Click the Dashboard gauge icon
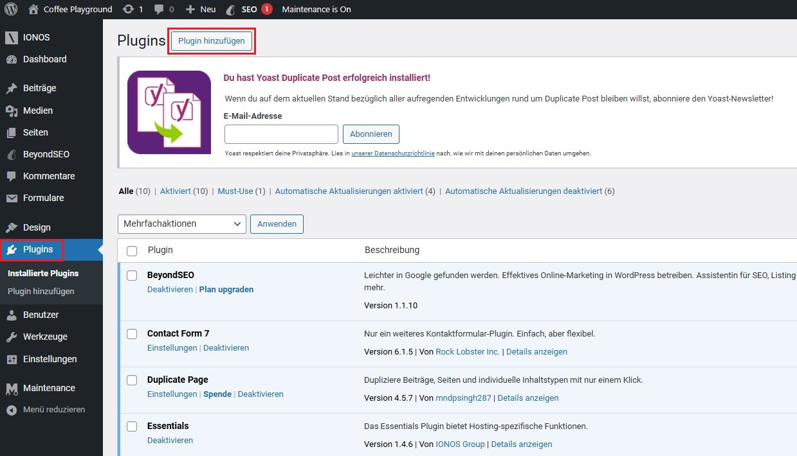797x456 pixels. (11, 59)
